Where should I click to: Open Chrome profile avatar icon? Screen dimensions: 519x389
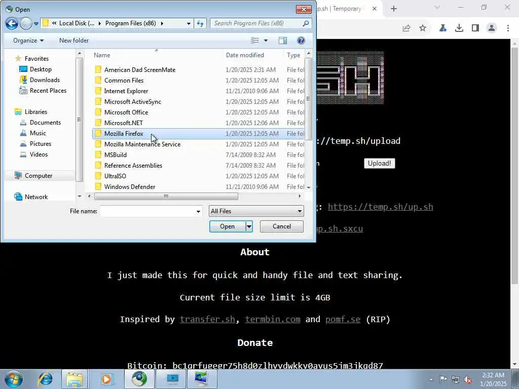tap(492, 28)
